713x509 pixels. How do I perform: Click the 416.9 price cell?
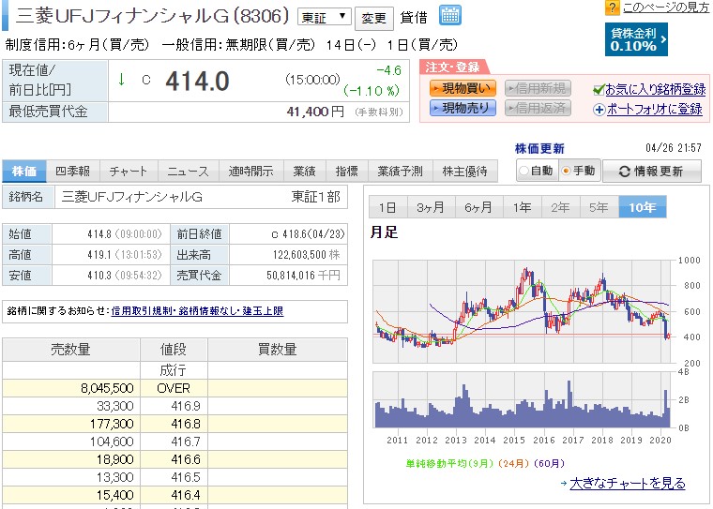(x=174, y=406)
